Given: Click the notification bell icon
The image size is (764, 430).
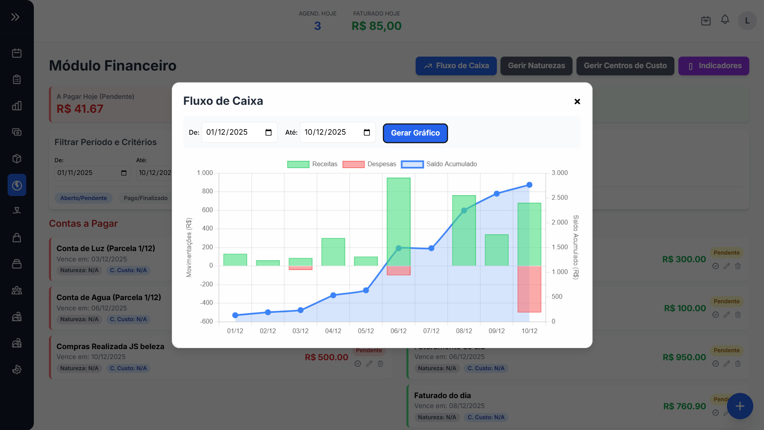Looking at the screenshot, I should pos(725,20).
